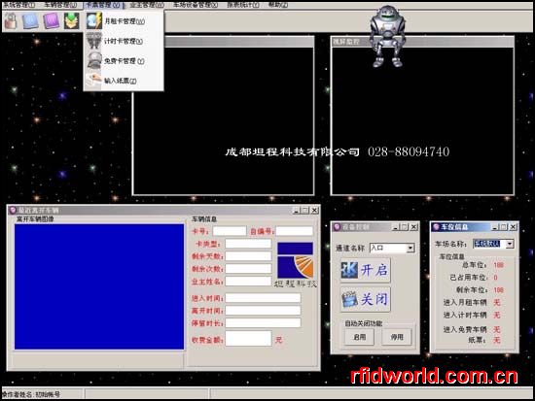
Task: Click the 卡号 card number input field
Action: click(230, 231)
